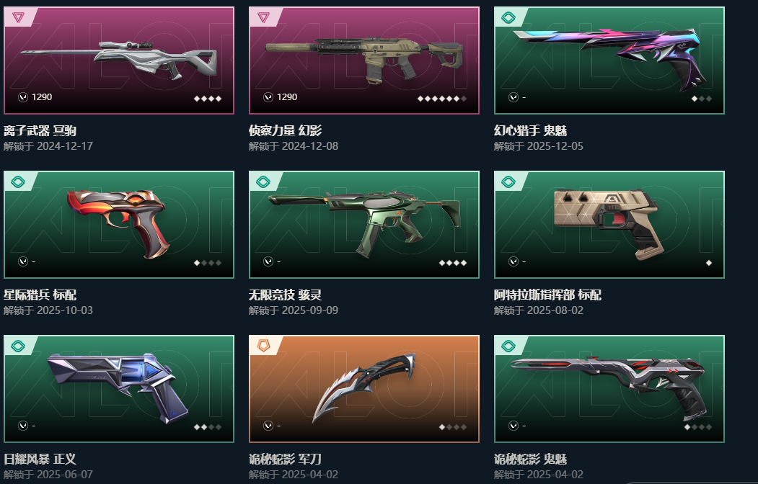Viewport: 758px width, 484px height.
Task: Select the 无限竞技 骇灵 SMG skin image
Action: [364, 225]
